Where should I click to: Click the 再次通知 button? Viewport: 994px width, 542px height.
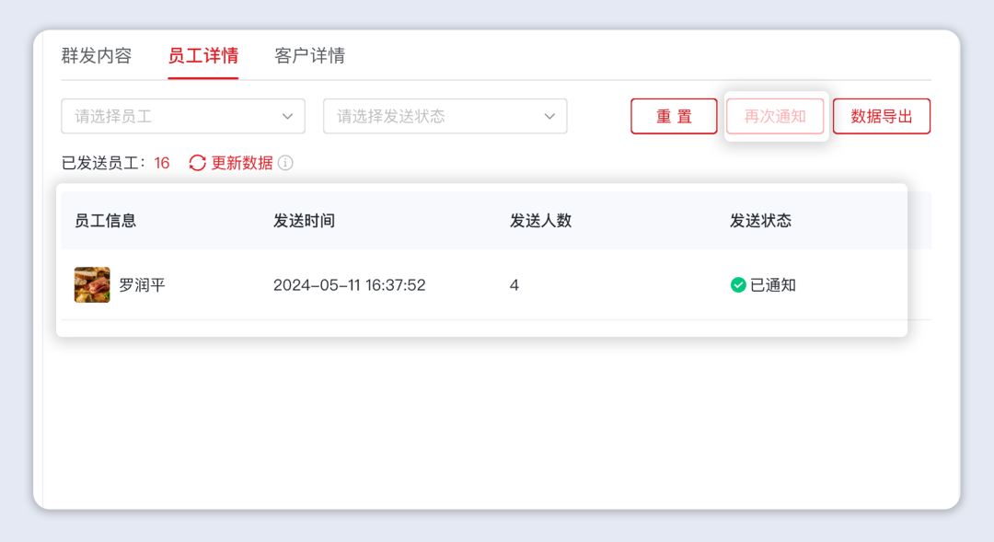click(x=776, y=116)
